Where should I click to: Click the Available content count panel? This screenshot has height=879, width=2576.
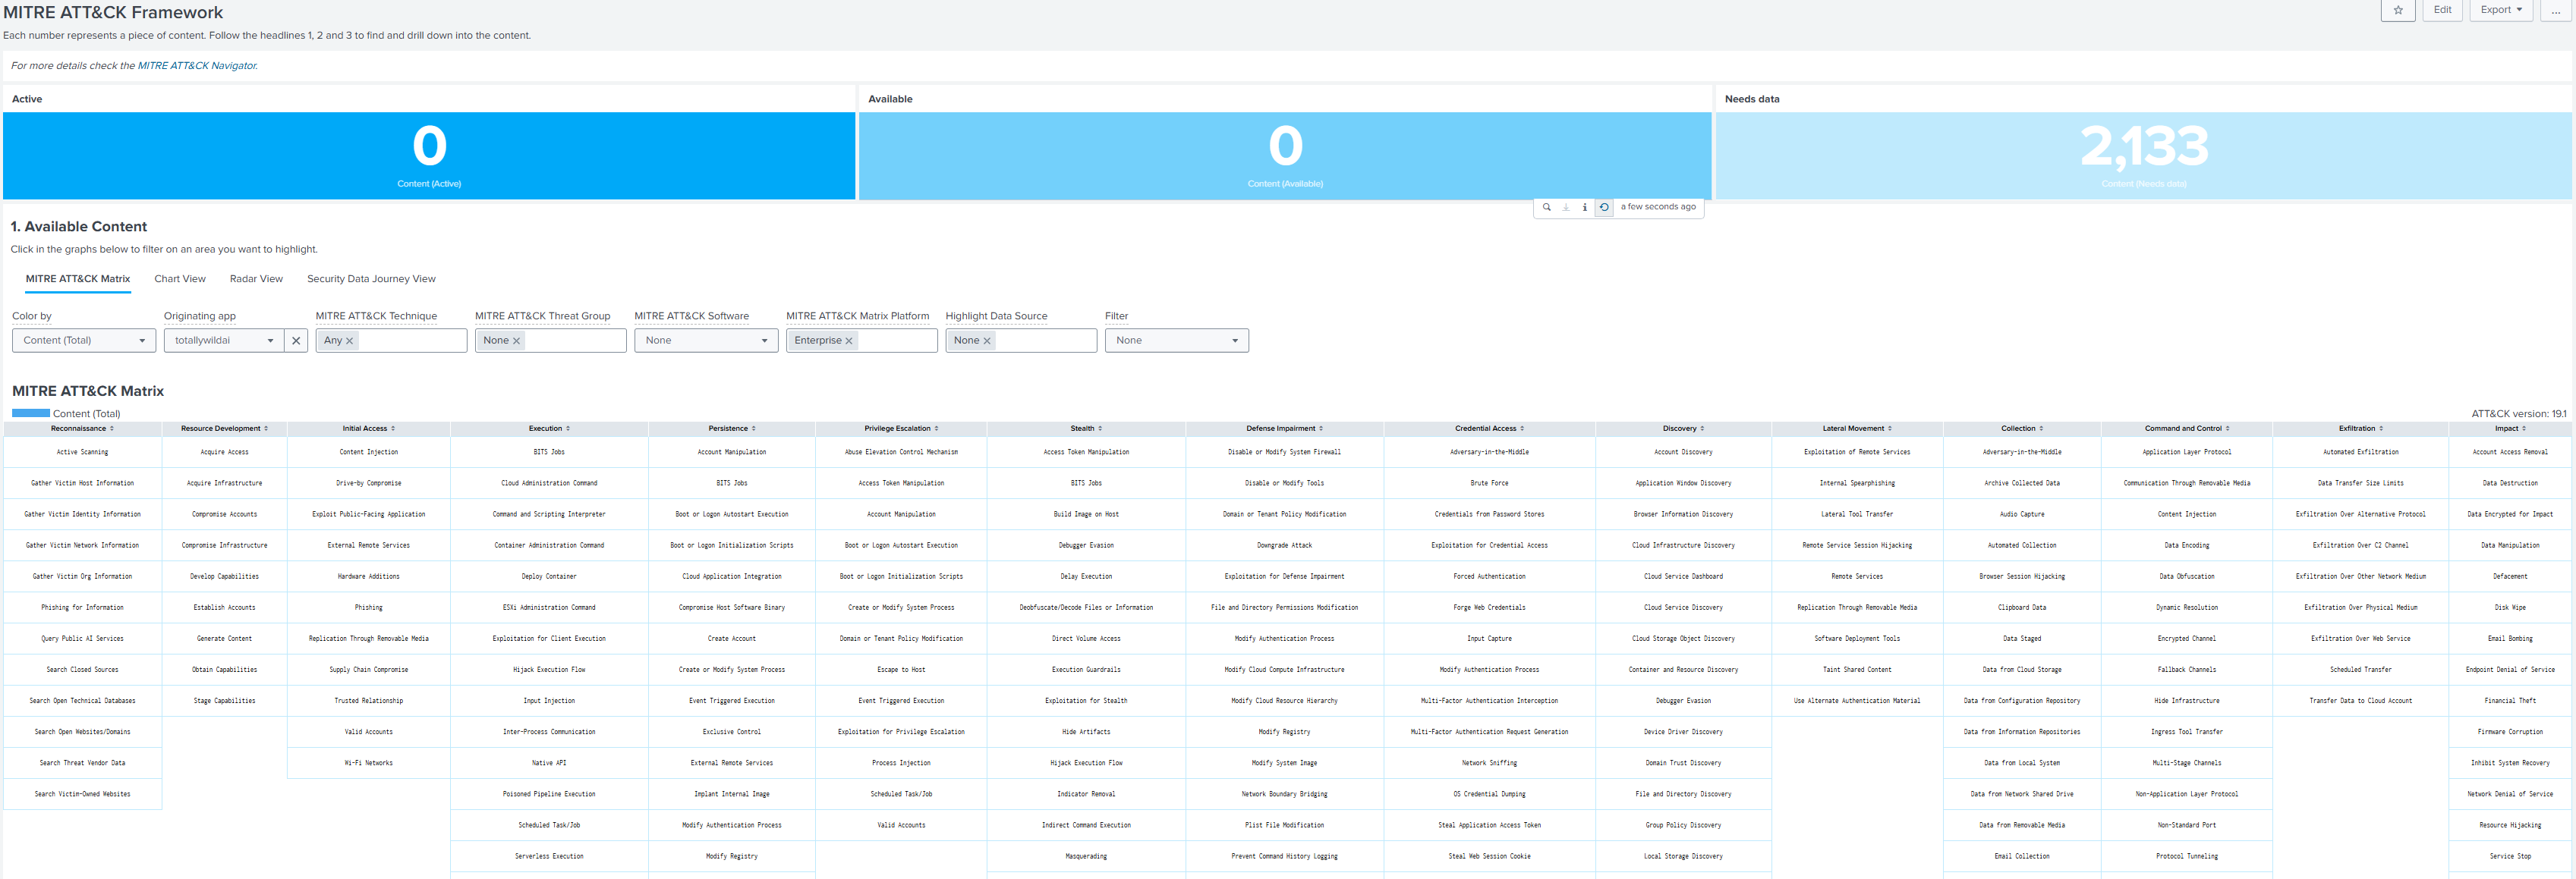[x=1285, y=155]
